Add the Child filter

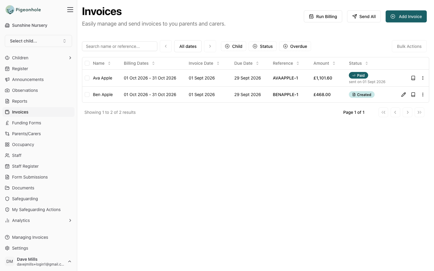tap(234, 46)
